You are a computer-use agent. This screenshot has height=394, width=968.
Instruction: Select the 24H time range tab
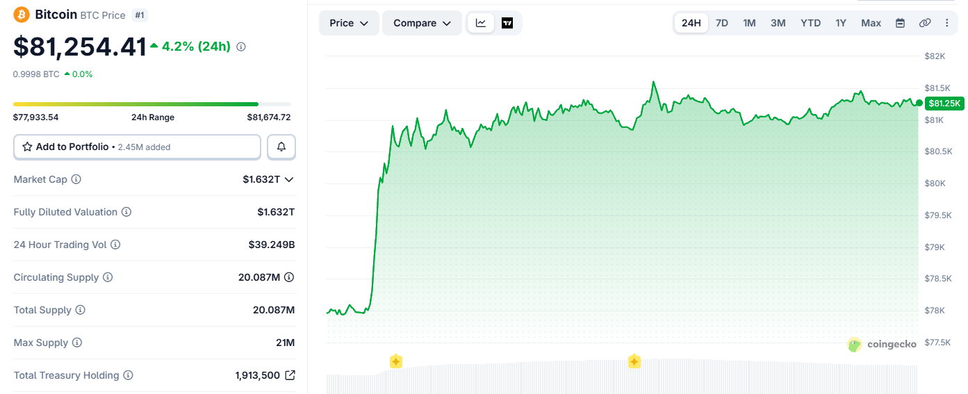pyautogui.click(x=691, y=23)
